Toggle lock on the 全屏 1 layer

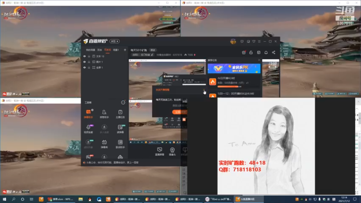pos(89,67)
